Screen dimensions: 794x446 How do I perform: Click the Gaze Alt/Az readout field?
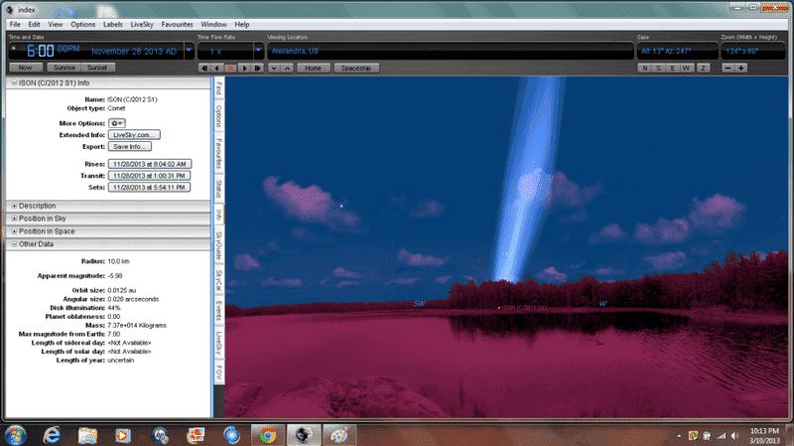coord(678,51)
